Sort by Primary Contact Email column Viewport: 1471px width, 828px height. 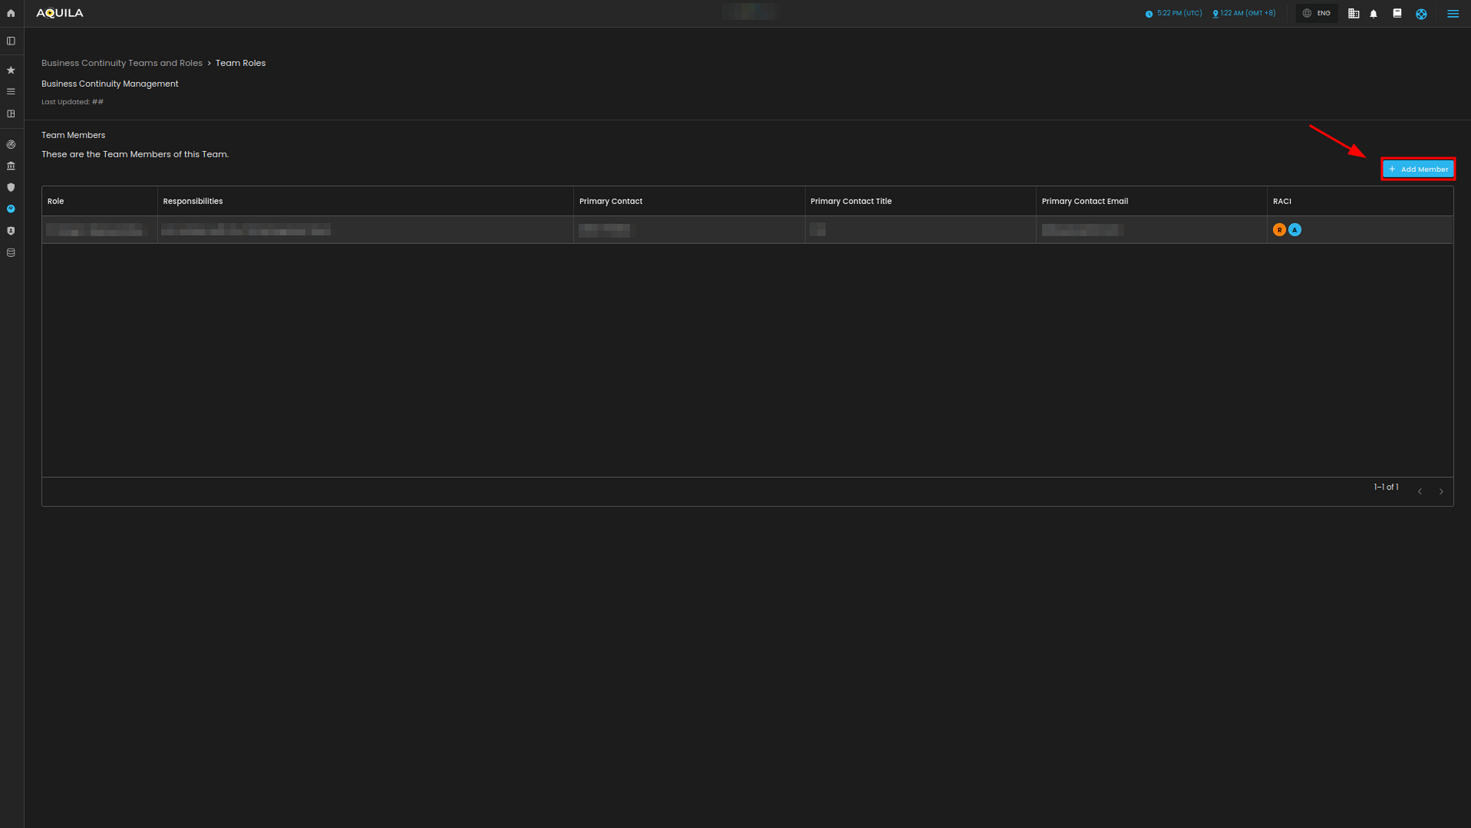[1084, 201]
